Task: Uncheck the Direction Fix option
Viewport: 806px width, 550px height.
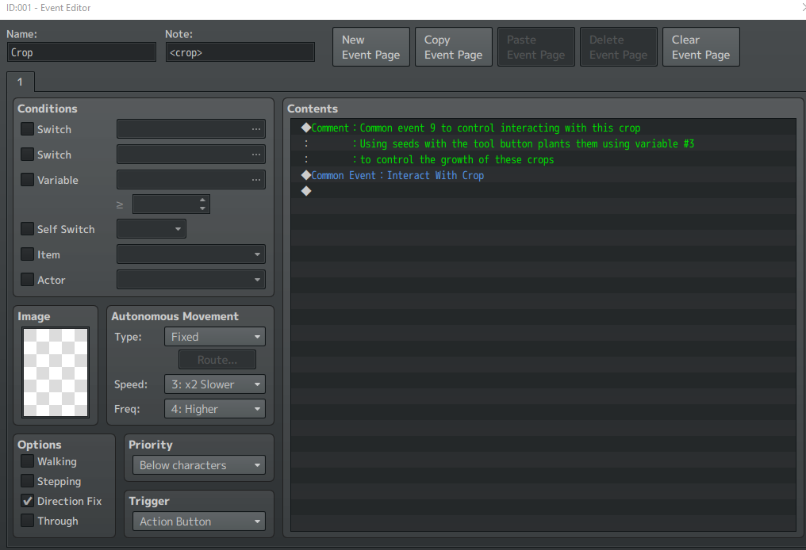Action: click(27, 501)
